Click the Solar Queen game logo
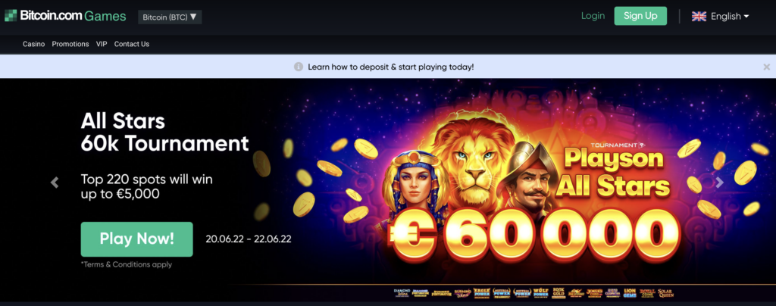This screenshot has height=306, width=776. (x=665, y=293)
